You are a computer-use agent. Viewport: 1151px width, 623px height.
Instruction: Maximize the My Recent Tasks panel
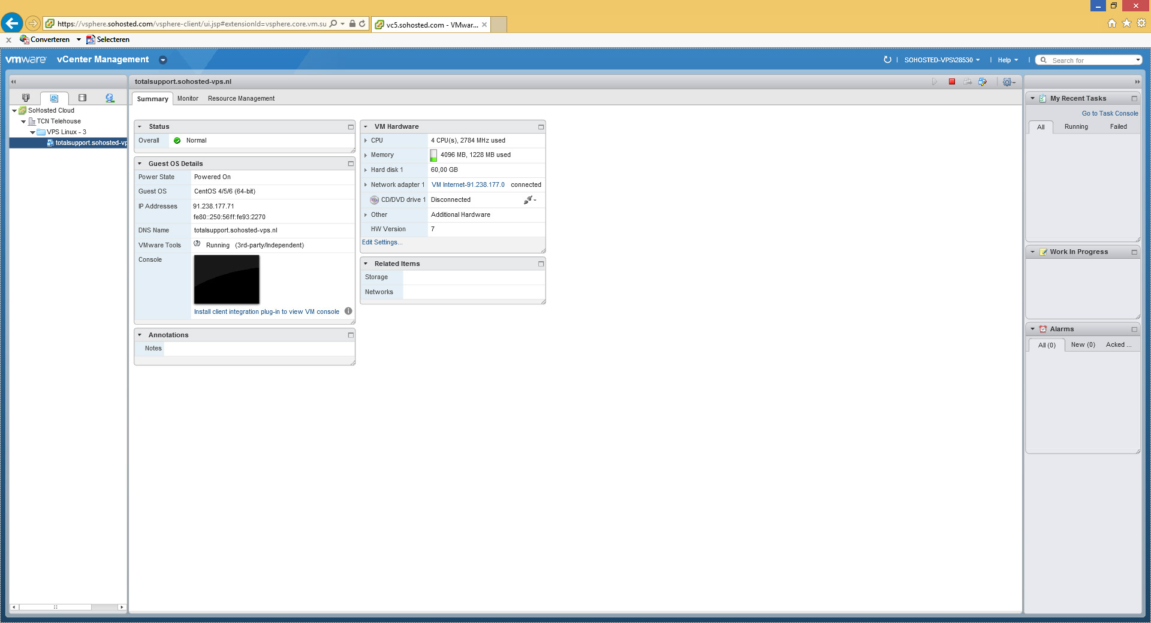coord(1134,98)
